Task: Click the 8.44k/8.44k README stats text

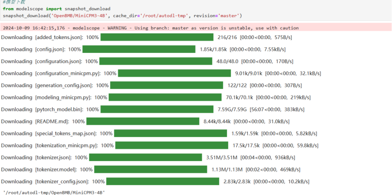Action: (x=246, y=121)
